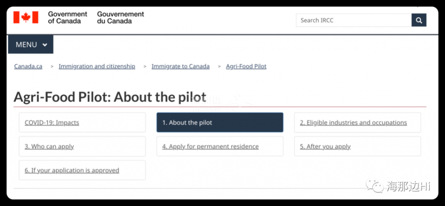The width and height of the screenshot is (445, 206).
Task: Open the Canada.ca breadcrumb link
Action: [x=28, y=66]
